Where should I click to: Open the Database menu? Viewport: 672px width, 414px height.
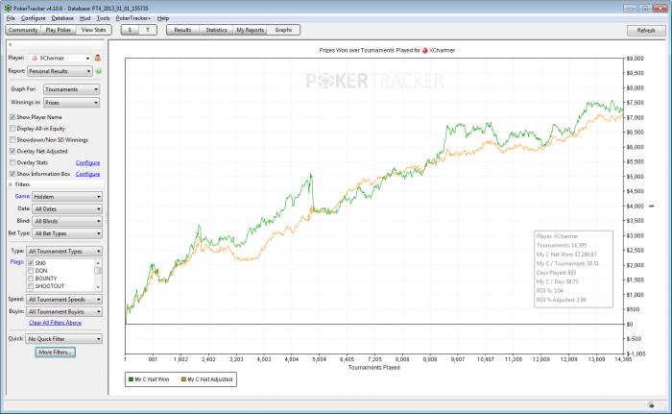(x=62, y=18)
